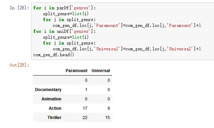Screen dimensions: 214x128
Task: Click Paramount value 1 in Documentary row
Action: pyautogui.click(x=86, y=90)
